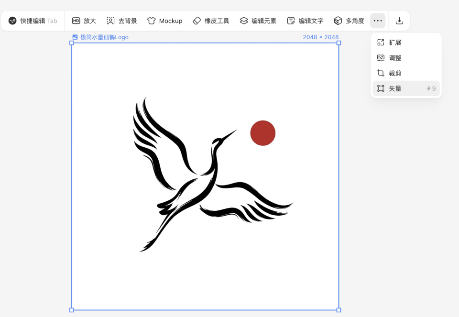This screenshot has width=459, height=317.
Task: Click the red sun circle in the image
Action: pyautogui.click(x=263, y=133)
